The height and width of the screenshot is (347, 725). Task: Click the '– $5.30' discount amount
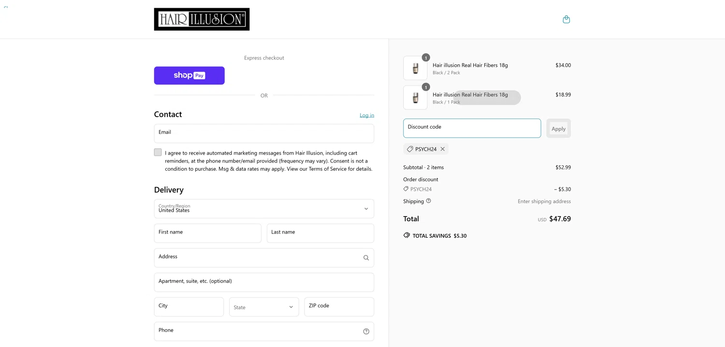point(563,189)
